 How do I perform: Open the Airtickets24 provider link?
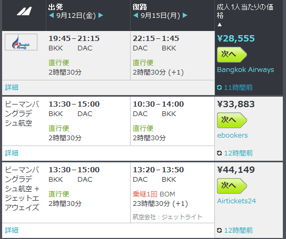(x=236, y=201)
